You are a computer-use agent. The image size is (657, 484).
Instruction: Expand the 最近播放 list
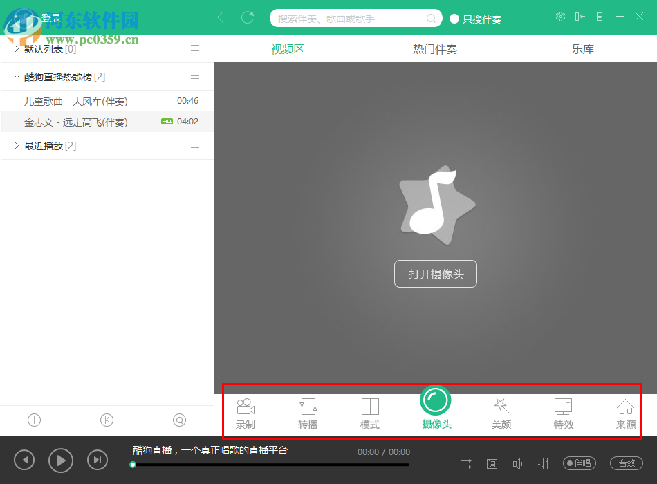[17, 145]
